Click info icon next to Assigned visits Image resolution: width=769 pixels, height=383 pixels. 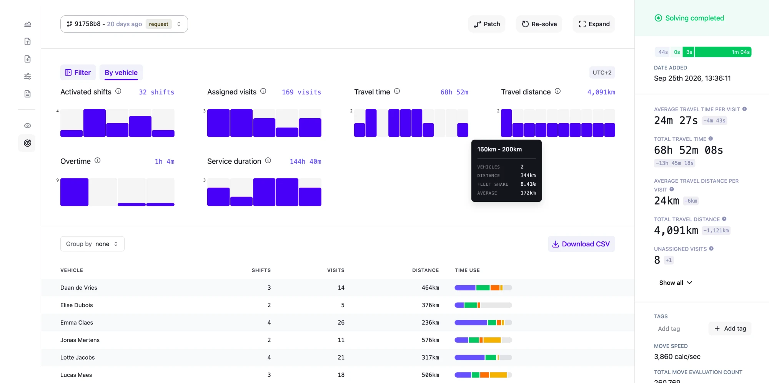click(x=263, y=91)
